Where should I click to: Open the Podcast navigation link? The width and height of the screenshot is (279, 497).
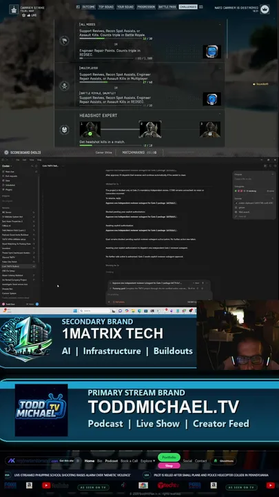(x=112, y=461)
